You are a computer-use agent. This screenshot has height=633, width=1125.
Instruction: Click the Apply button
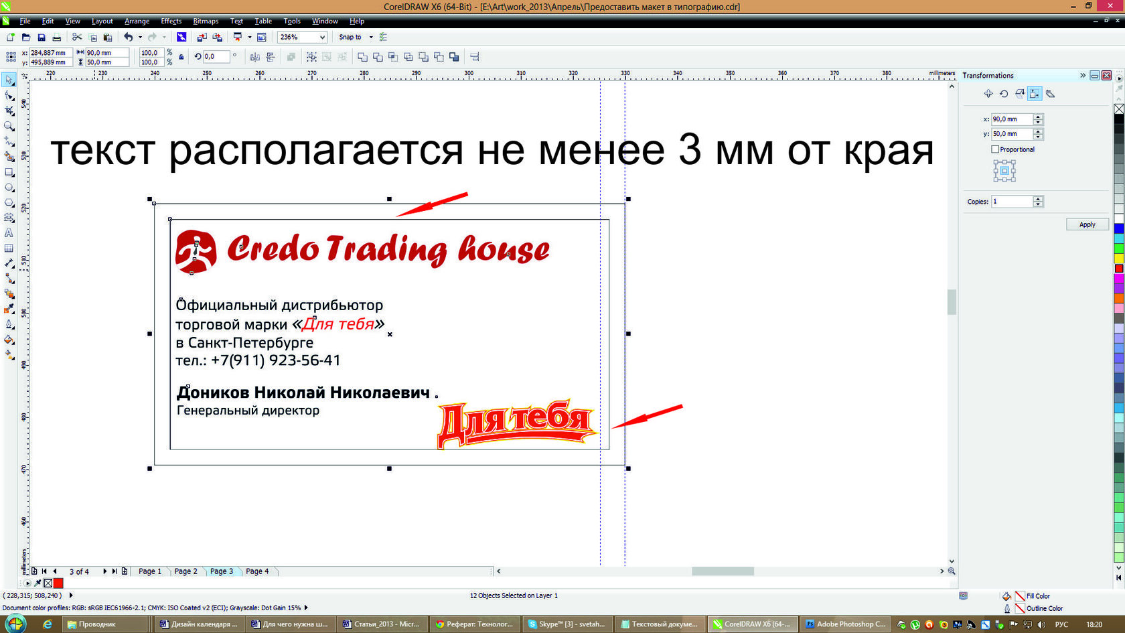point(1087,224)
